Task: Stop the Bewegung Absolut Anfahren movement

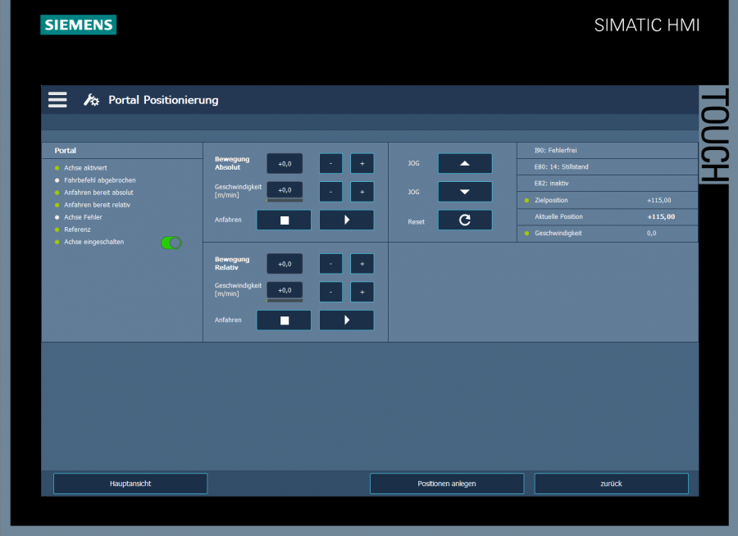Action: (x=284, y=220)
